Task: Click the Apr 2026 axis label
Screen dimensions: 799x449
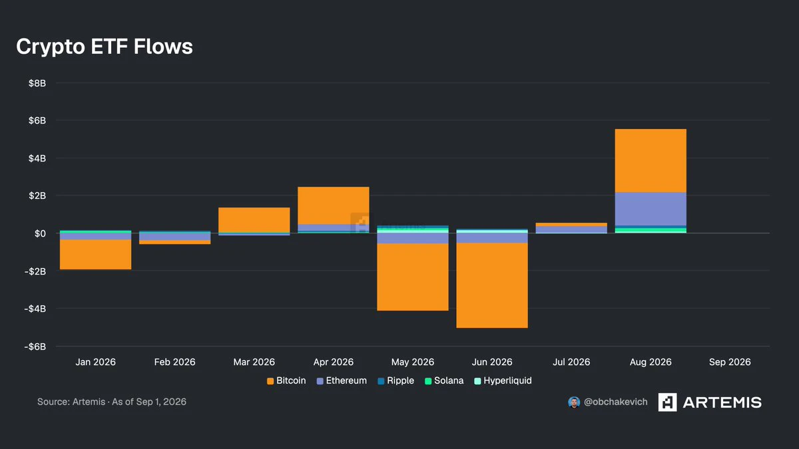Action: 334,363
